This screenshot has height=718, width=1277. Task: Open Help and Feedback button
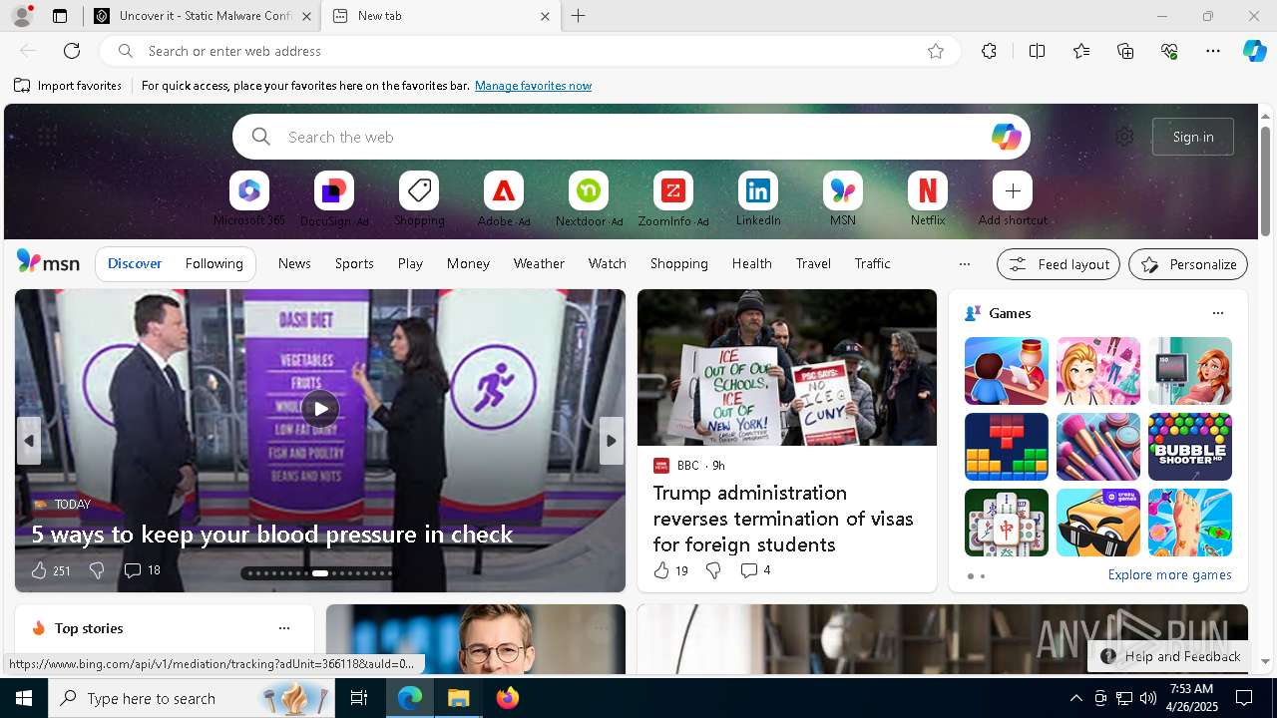pyautogui.click(x=1171, y=656)
